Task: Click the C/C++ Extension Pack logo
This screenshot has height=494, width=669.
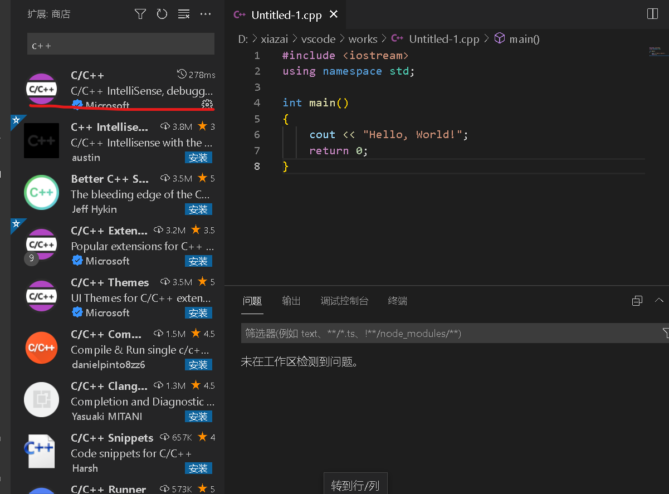Action: point(42,244)
